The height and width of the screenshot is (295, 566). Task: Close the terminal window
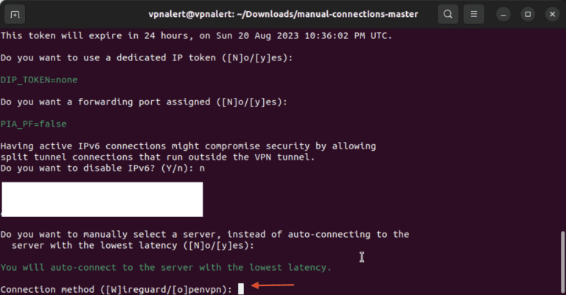click(551, 14)
